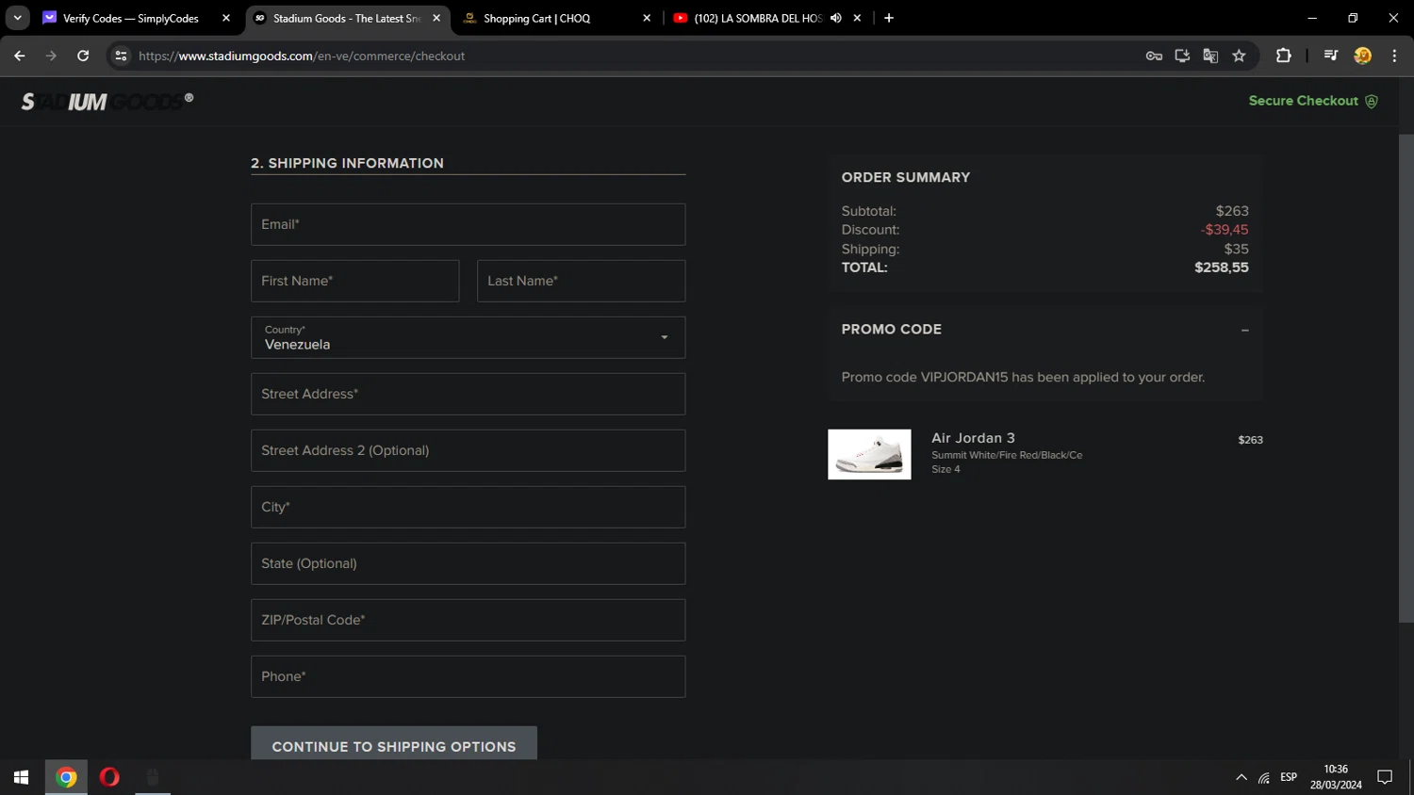Show hidden system tray icons

coord(1241,777)
